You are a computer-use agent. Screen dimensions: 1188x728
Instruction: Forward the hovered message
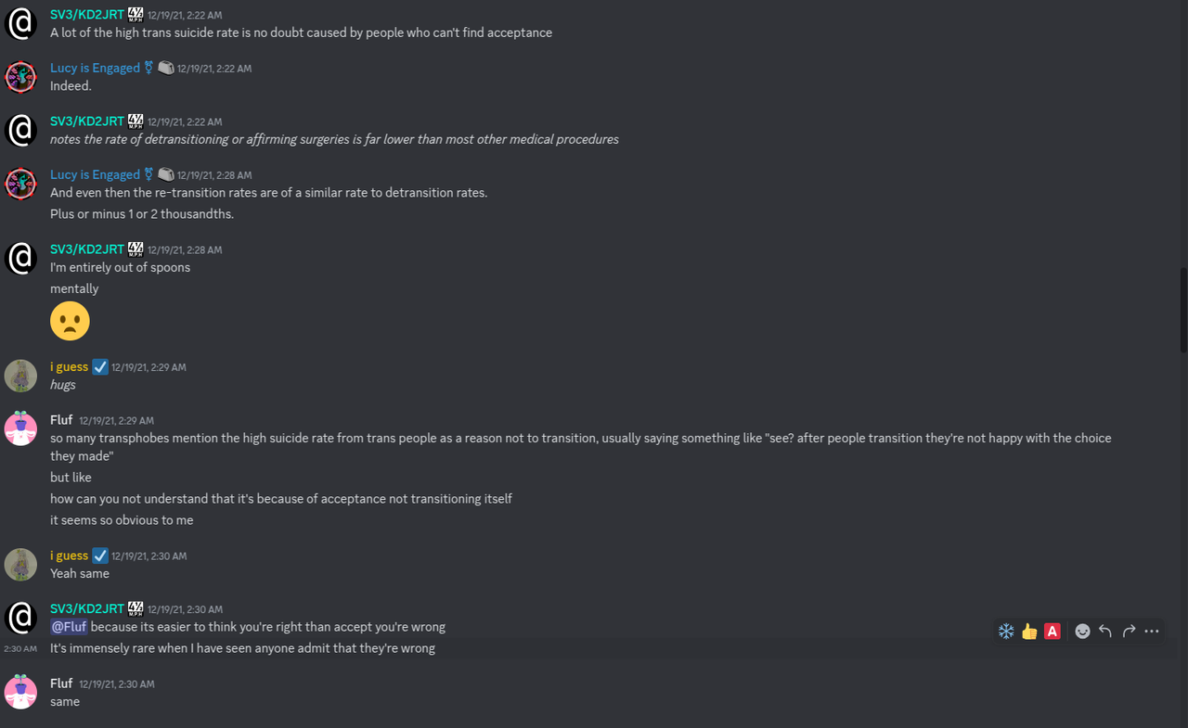[x=1129, y=632]
